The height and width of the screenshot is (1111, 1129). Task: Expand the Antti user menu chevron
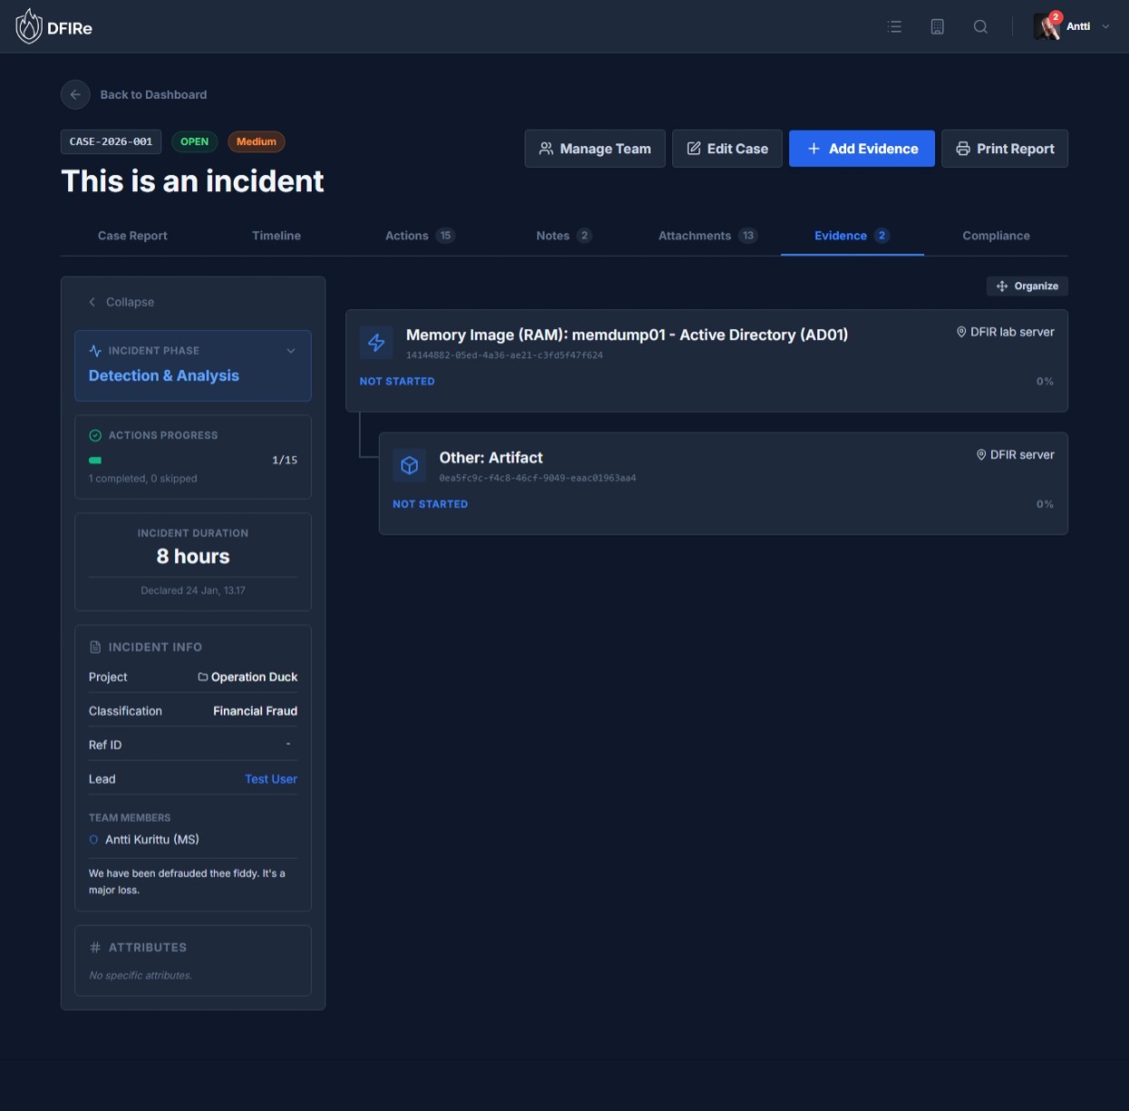(x=1105, y=26)
